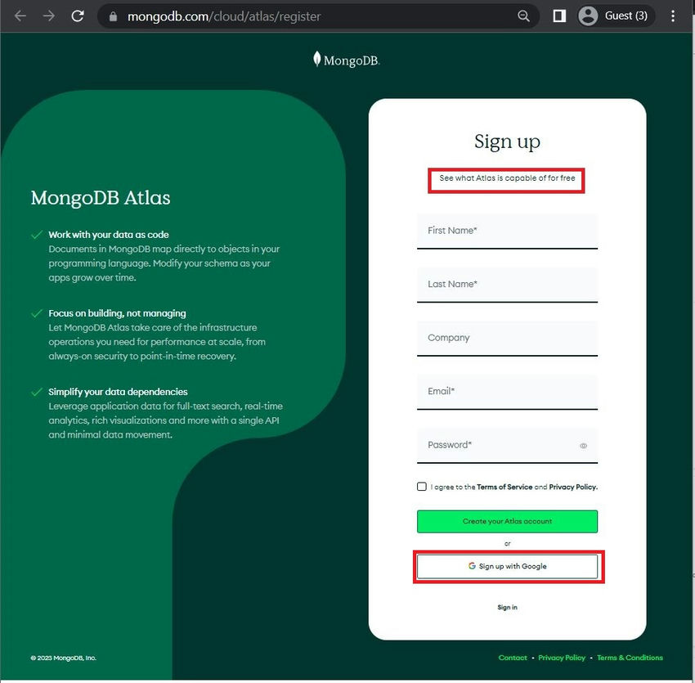Click the Email input field
695x683 pixels.
tap(507, 392)
